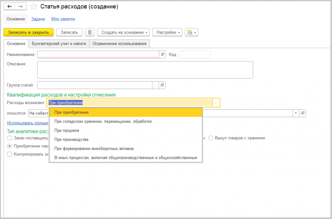This screenshot has height=219, width=332.
Task: Enable the Контролировать checkbox
Action: coord(9,154)
